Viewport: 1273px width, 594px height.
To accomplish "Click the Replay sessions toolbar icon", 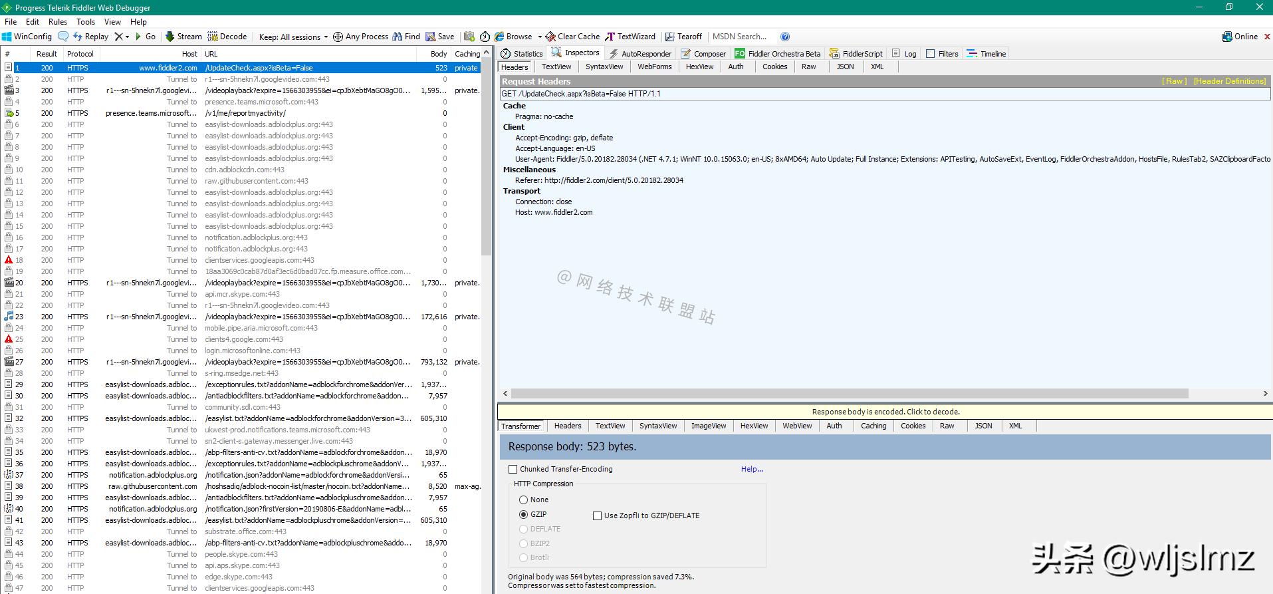I will (90, 37).
